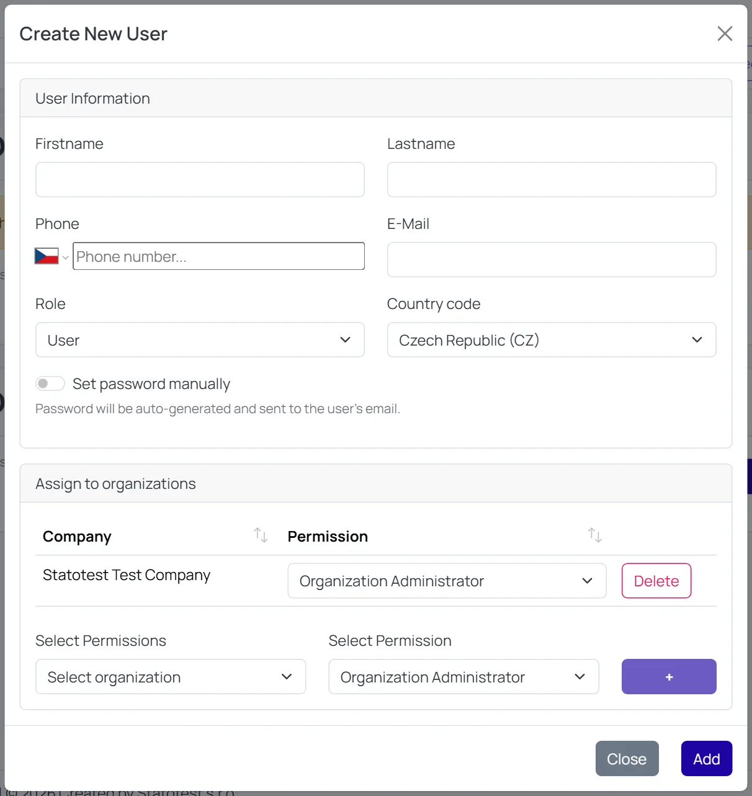Open the Select organization dropdown

[171, 677]
